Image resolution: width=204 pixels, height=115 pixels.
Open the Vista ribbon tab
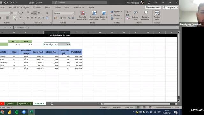coord(67,7)
